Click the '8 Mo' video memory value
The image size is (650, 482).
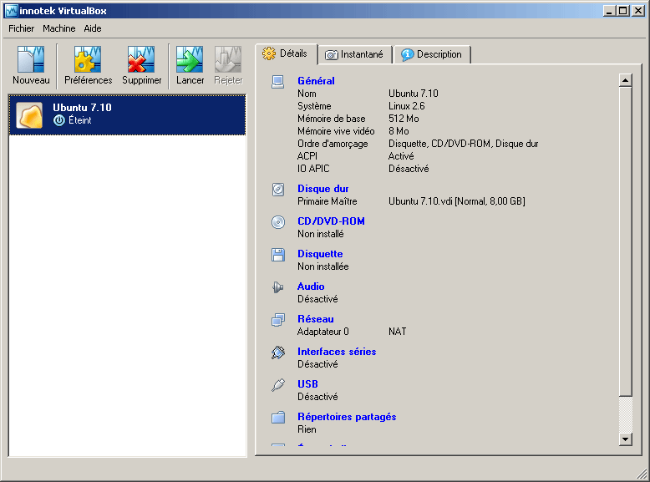(399, 131)
